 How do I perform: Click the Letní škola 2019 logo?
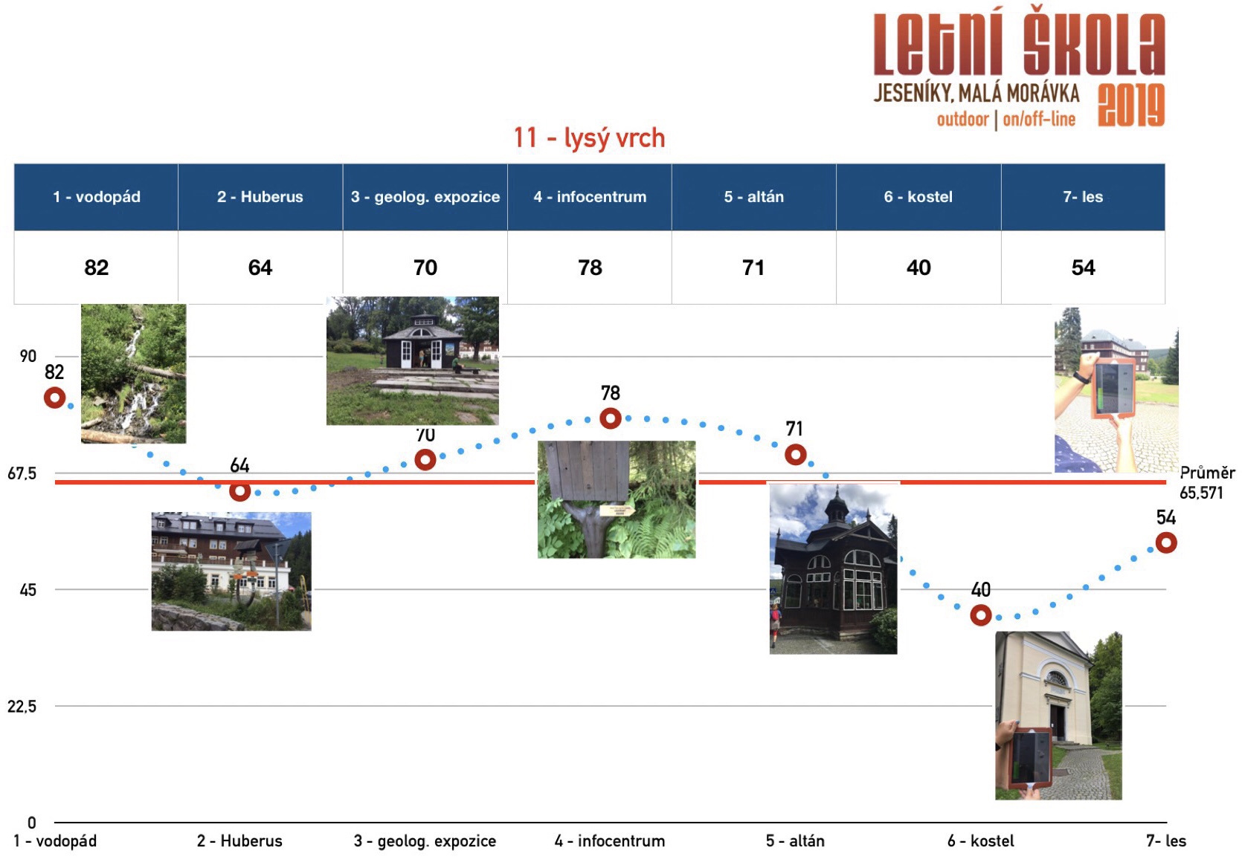tap(1018, 71)
